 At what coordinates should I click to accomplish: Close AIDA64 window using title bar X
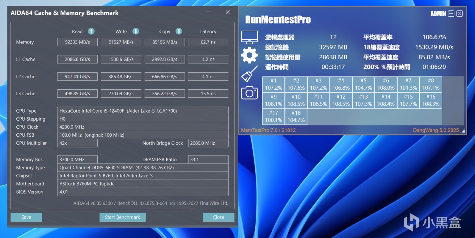(228, 12)
